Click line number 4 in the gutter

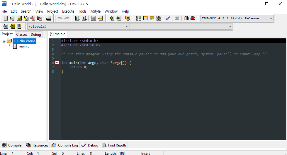[x=53, y=54]
